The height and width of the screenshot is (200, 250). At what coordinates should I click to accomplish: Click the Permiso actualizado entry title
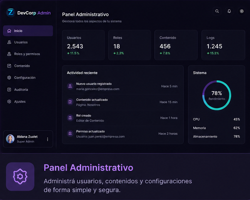pos(91,131)
